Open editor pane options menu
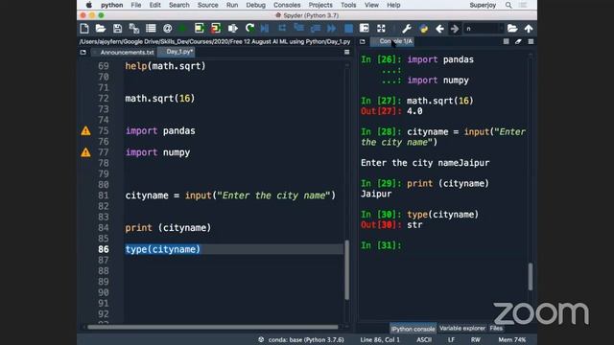Viewport: 614px width, 345px height. [x=347, y=52]
